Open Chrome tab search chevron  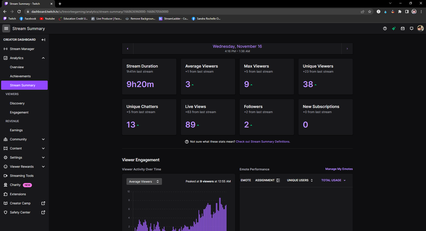pos(390,3)
